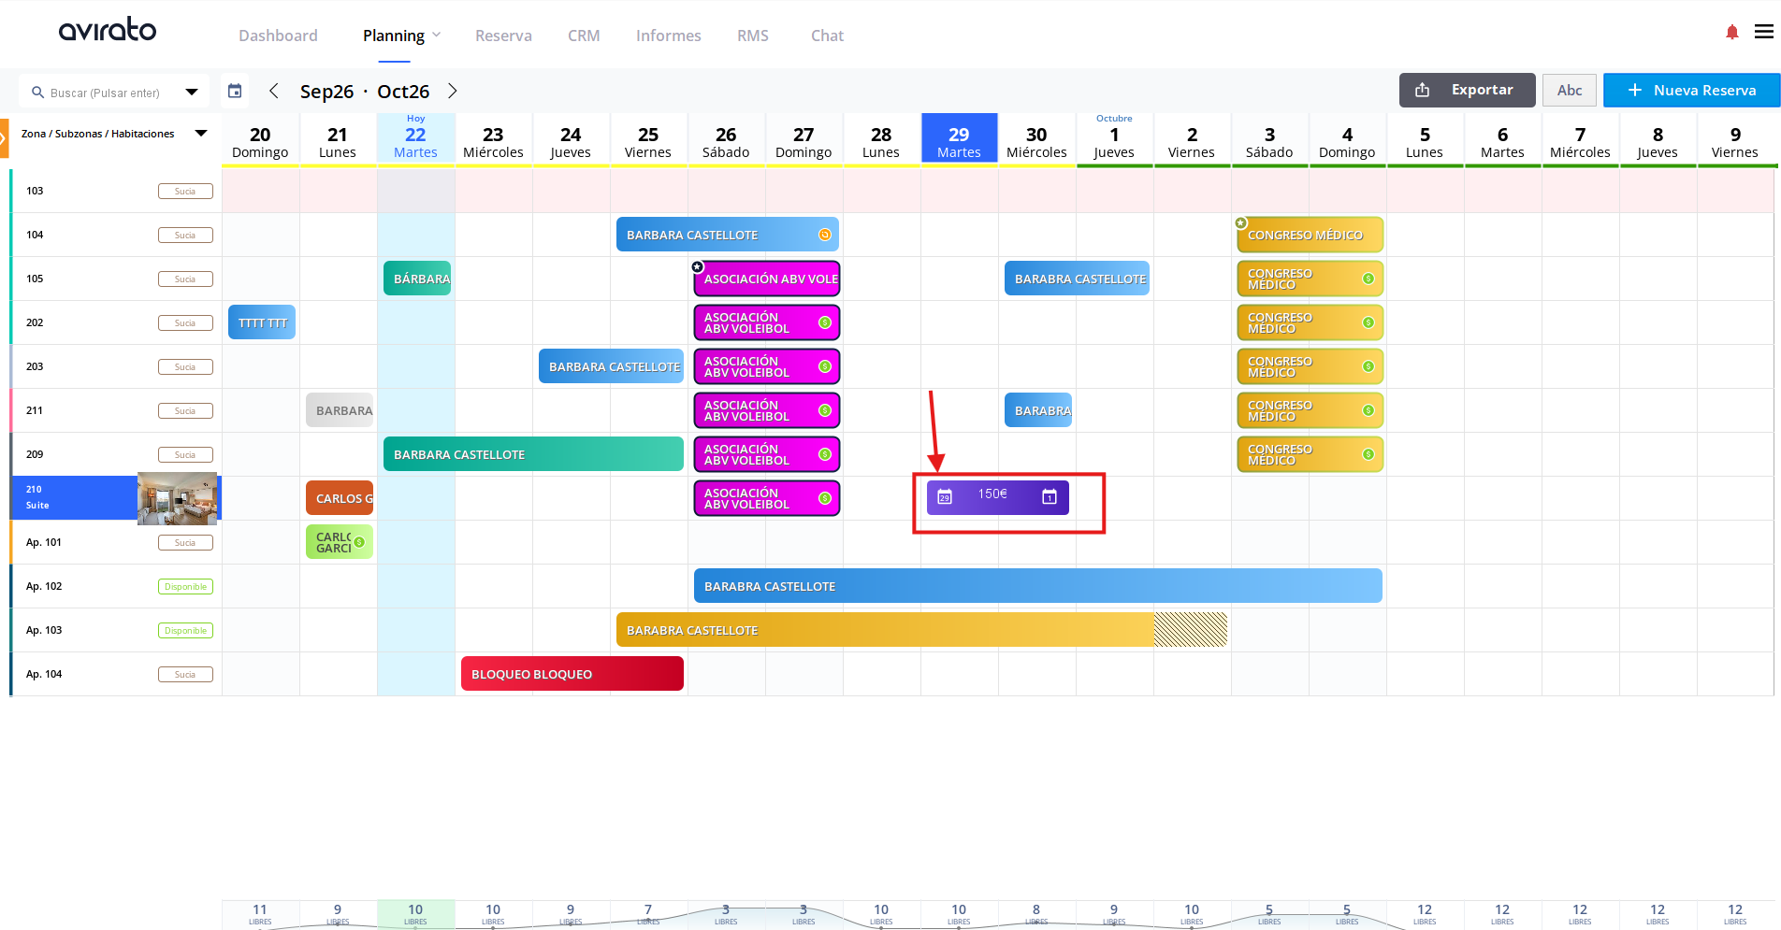Viewport: 1781px width, 930px height.
Task: Toggle Disponible status of Ap. 102
Action: (x=185, y=587)
